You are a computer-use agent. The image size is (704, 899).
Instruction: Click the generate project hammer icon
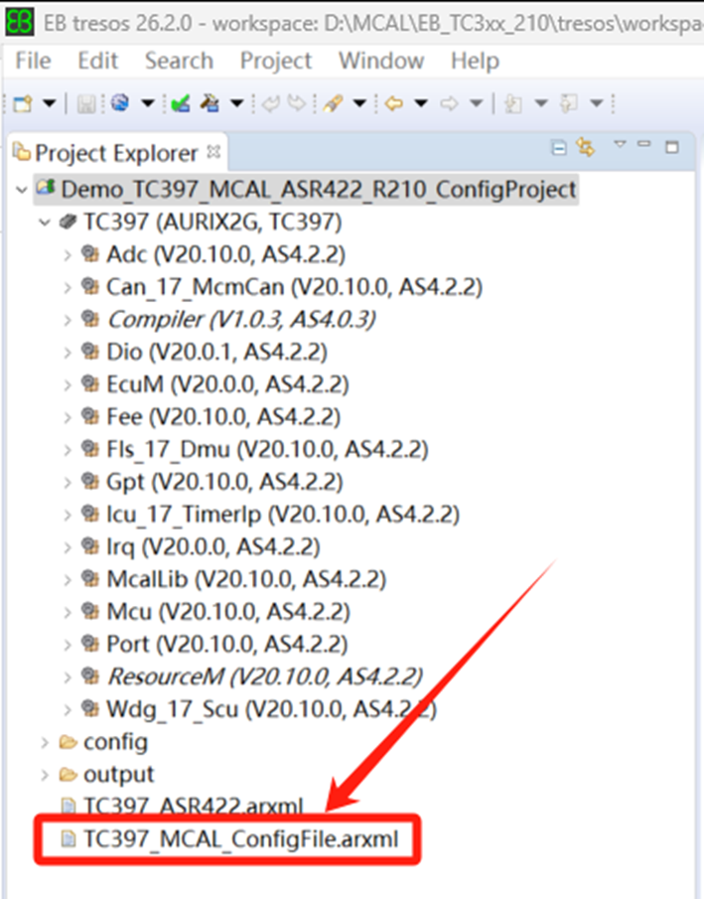click(210, 103)
